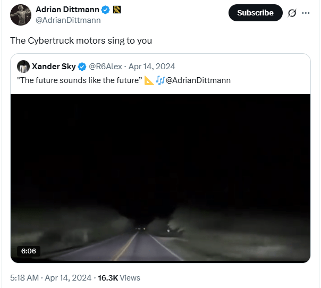Open the three-dot more options menu
The height and width of the screenshot is (288, 321).
[306, 13]
